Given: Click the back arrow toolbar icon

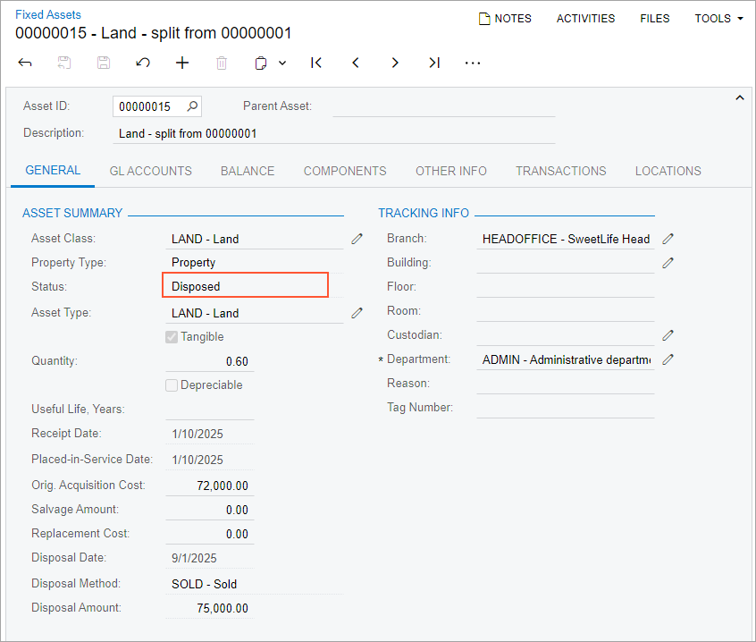Looking at the screenshot, I should click(25, 63).
